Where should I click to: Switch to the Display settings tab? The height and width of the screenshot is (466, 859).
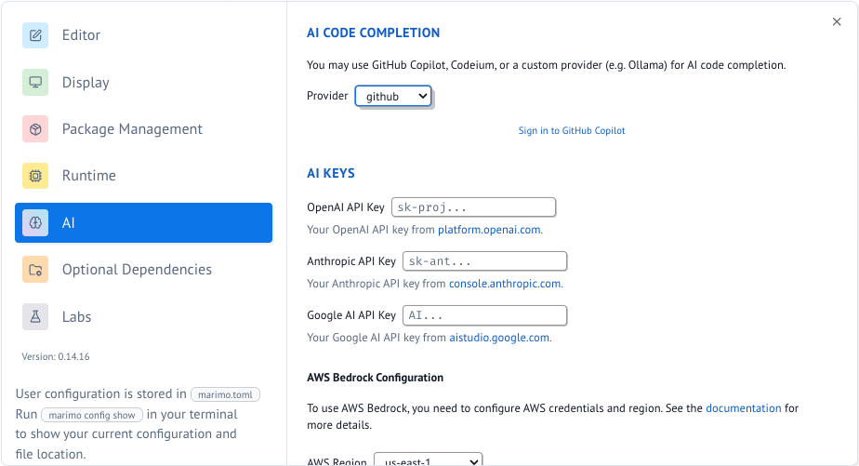click(x=86, y=82)
